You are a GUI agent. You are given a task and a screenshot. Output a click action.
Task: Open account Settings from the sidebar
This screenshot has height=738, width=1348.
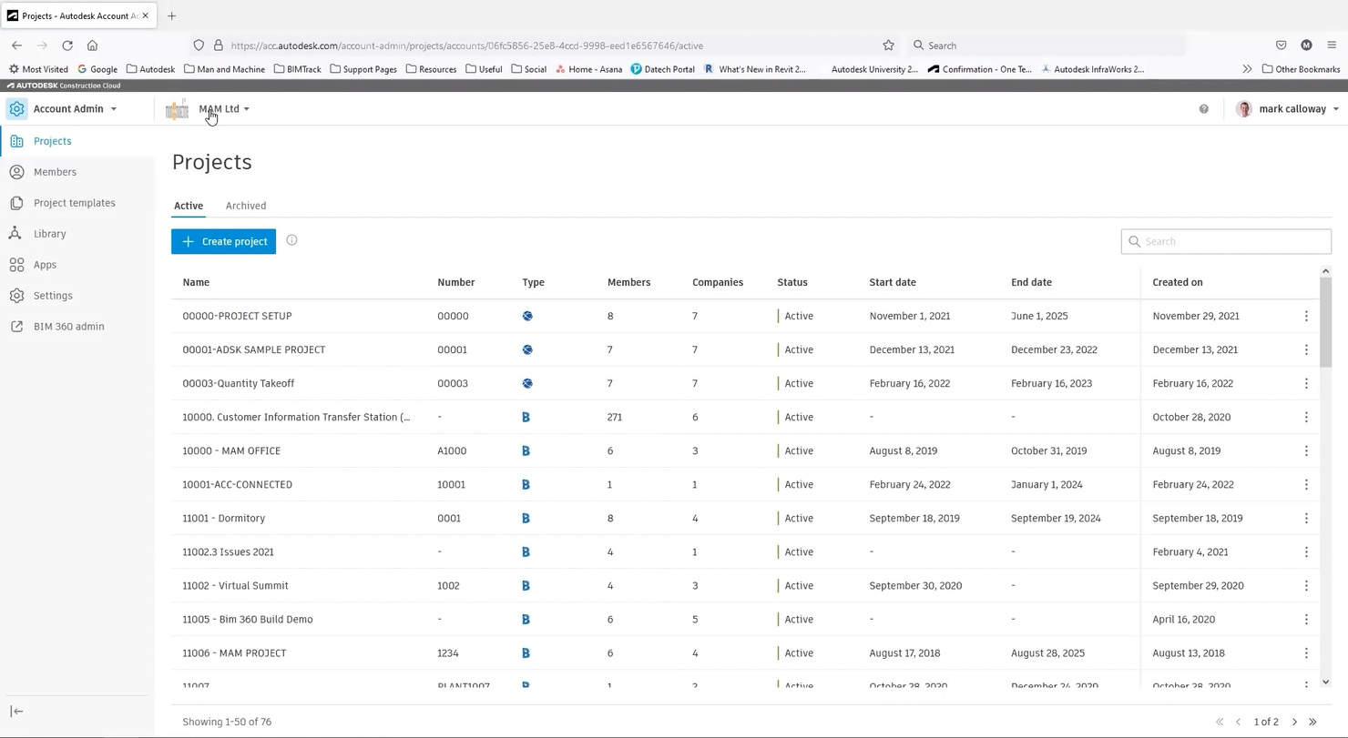point(52,295)
